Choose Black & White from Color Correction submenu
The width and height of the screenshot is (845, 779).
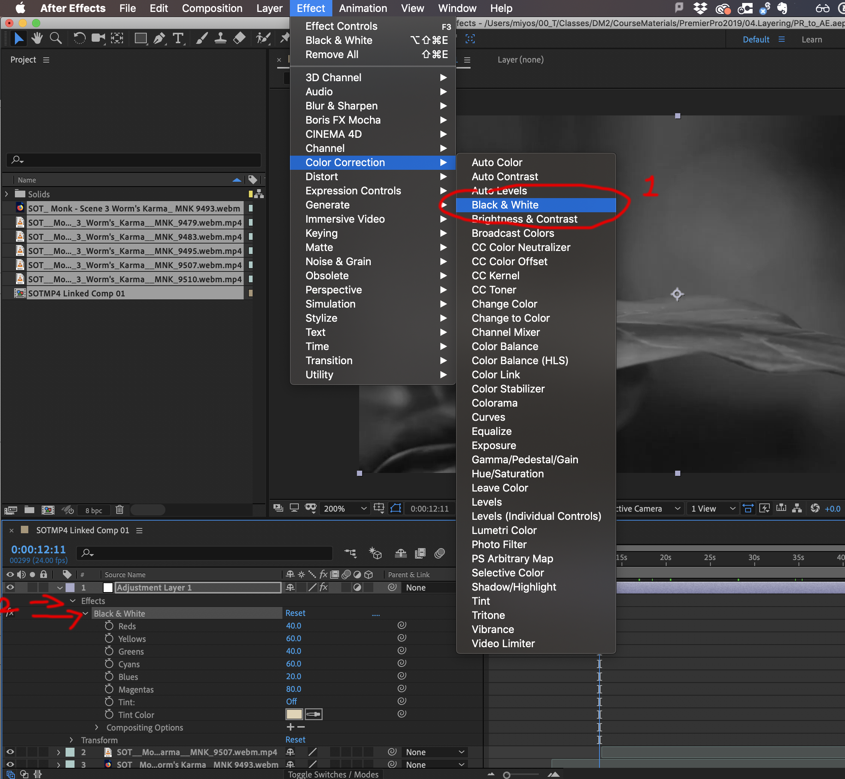[505, 205]
